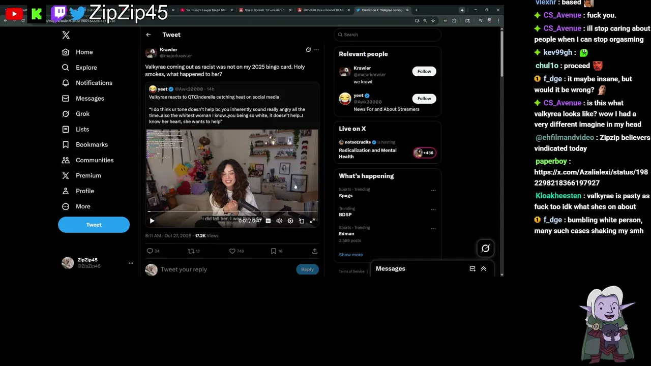651x366 pixels.
Task: Click the Grok icon on Krawler's tweet
Action: click(x=308, y=50)
